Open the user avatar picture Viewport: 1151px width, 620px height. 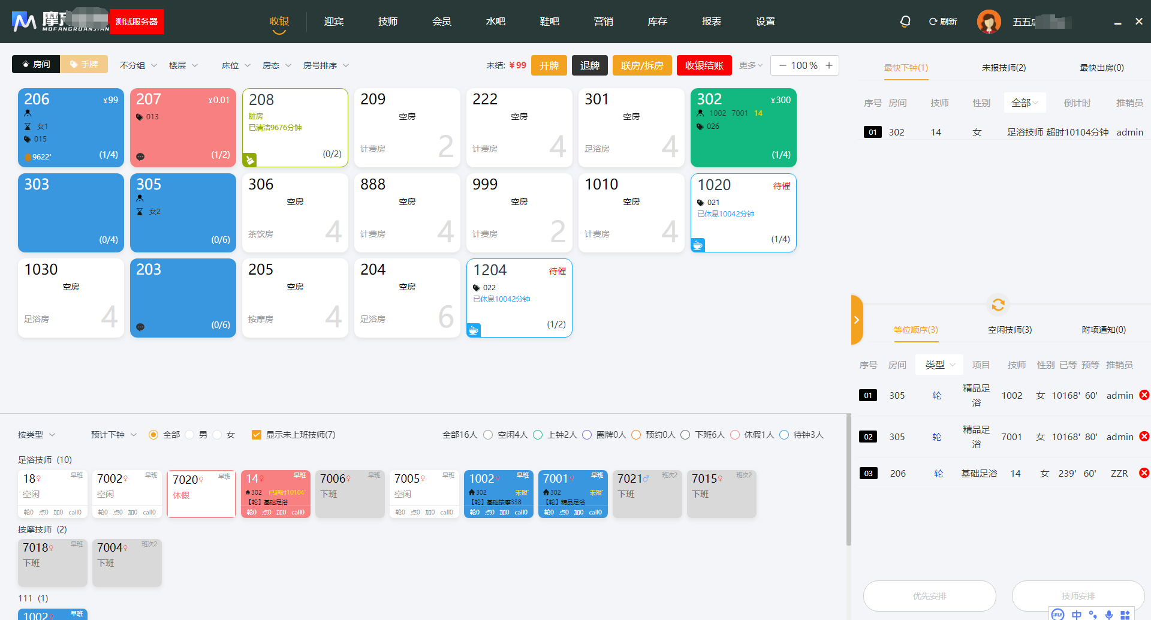pos(989,22)
